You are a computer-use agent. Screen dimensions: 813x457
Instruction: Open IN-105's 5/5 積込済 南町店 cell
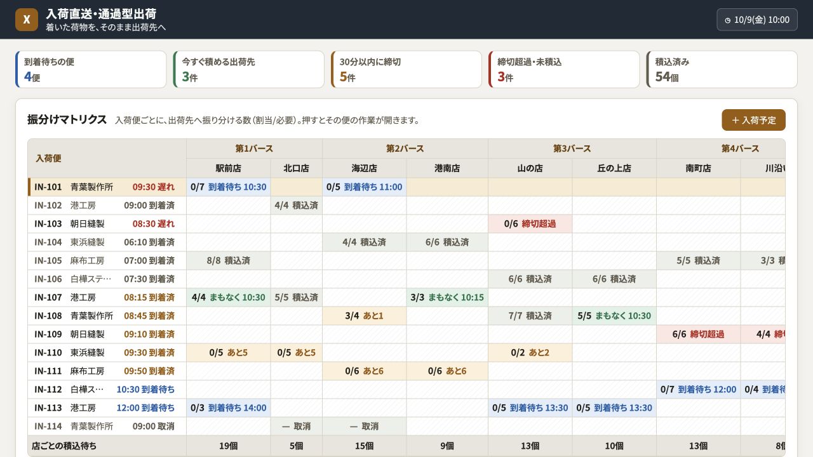point(699,261)
